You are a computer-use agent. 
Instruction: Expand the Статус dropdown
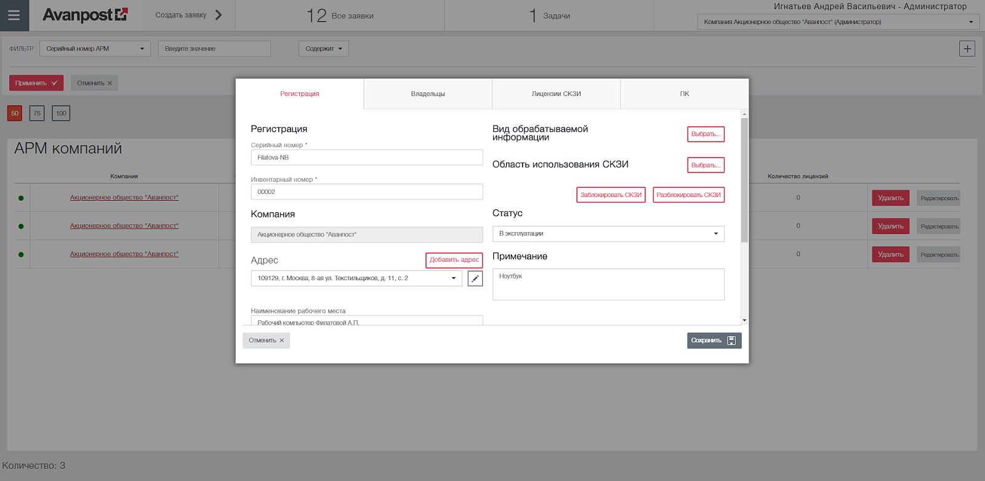coord(608,234)
